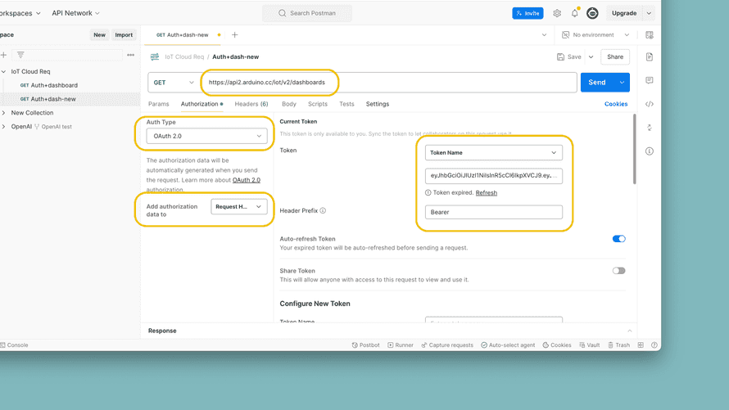Click the Search Postman box
The width and height of the screenshot is (729, 410).
(x=307, y=13)
